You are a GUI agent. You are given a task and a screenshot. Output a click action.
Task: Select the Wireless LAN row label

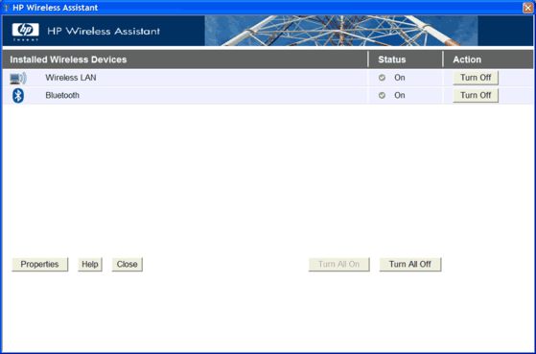point(71,78)
